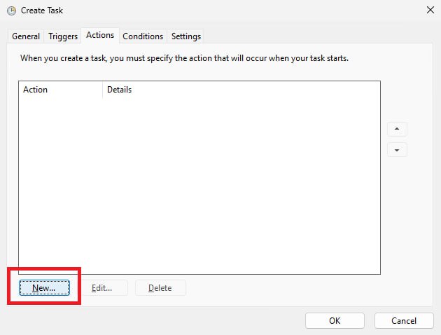Click the New... action button
441x335 pixels.
pos(44,288)
